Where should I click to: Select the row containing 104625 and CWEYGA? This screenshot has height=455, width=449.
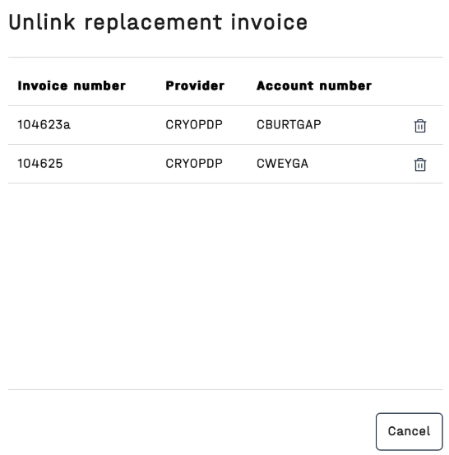[x=225, y=164]
